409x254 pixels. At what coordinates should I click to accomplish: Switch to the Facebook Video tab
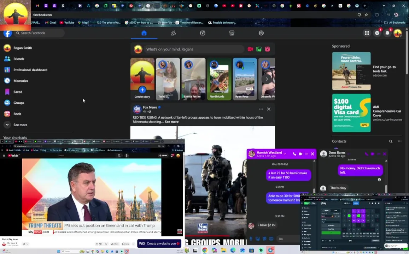pyautogui.click(x=203, y=33)
